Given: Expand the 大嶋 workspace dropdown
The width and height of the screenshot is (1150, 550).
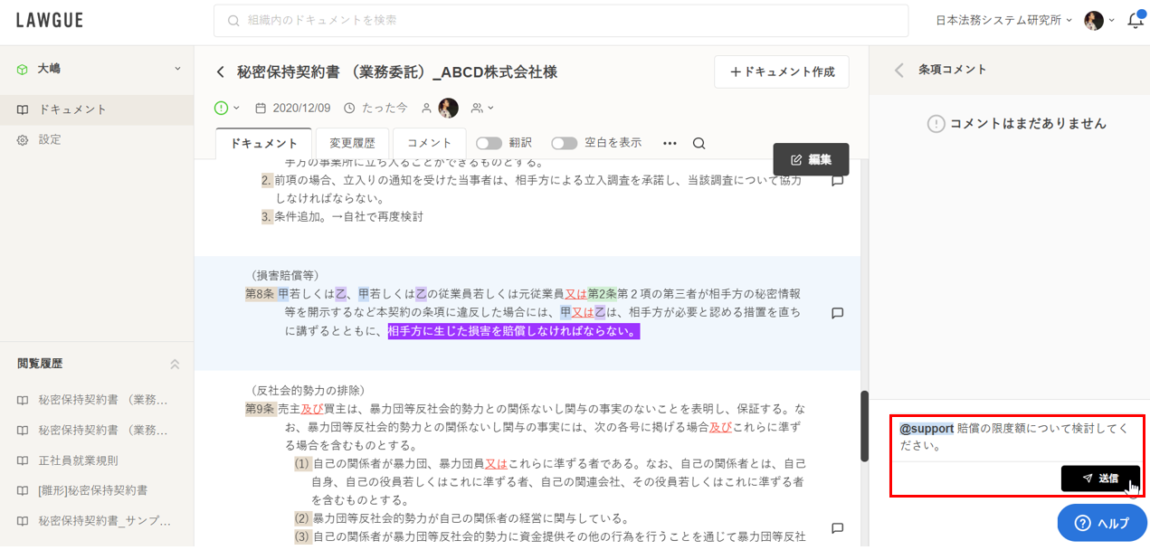Looking at the screenshot, I should click(x=177, y=69).
